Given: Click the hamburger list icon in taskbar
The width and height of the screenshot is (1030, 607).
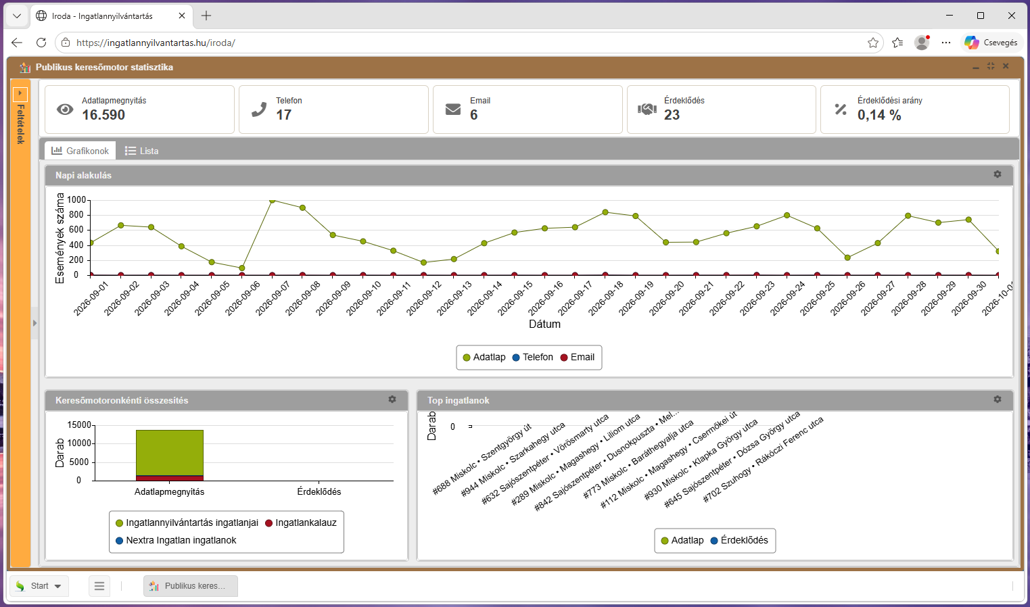Looking at the screenshot, I should click(x=99, y=586).
